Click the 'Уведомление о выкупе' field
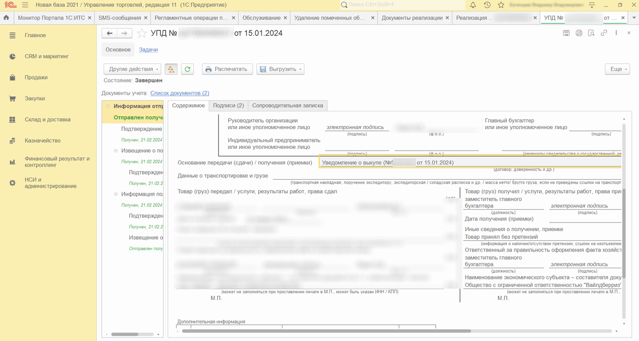This screenshot has height=341, width=639. pyautogui.click(x=469, y=163)
